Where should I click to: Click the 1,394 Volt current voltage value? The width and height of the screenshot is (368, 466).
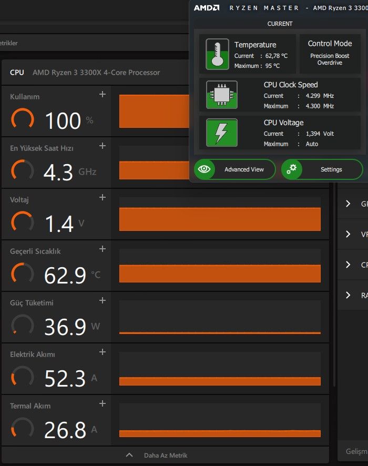320,134
